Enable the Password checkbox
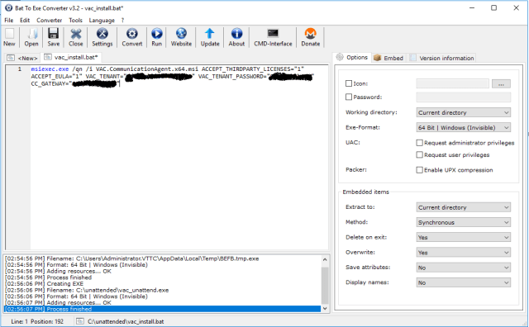529x327 pixels. [x=349, y=97]
